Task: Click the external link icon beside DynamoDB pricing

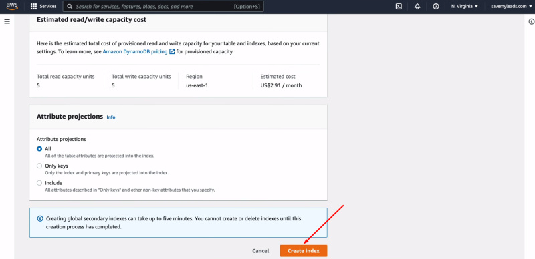Action: pyautogui.click(x=172, y=52)
